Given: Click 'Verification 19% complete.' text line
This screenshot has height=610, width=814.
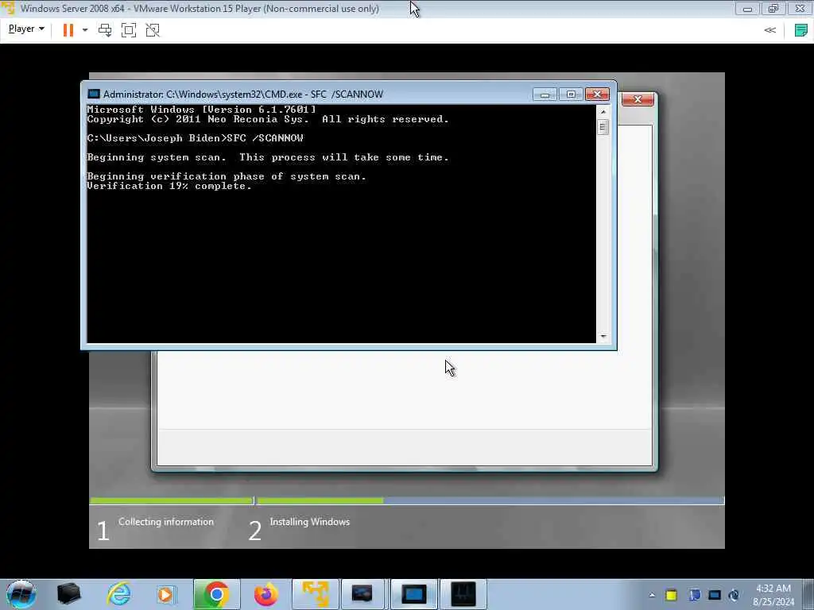Looking at the screenshot, I should pyautogui.click(x=169, y=186).
